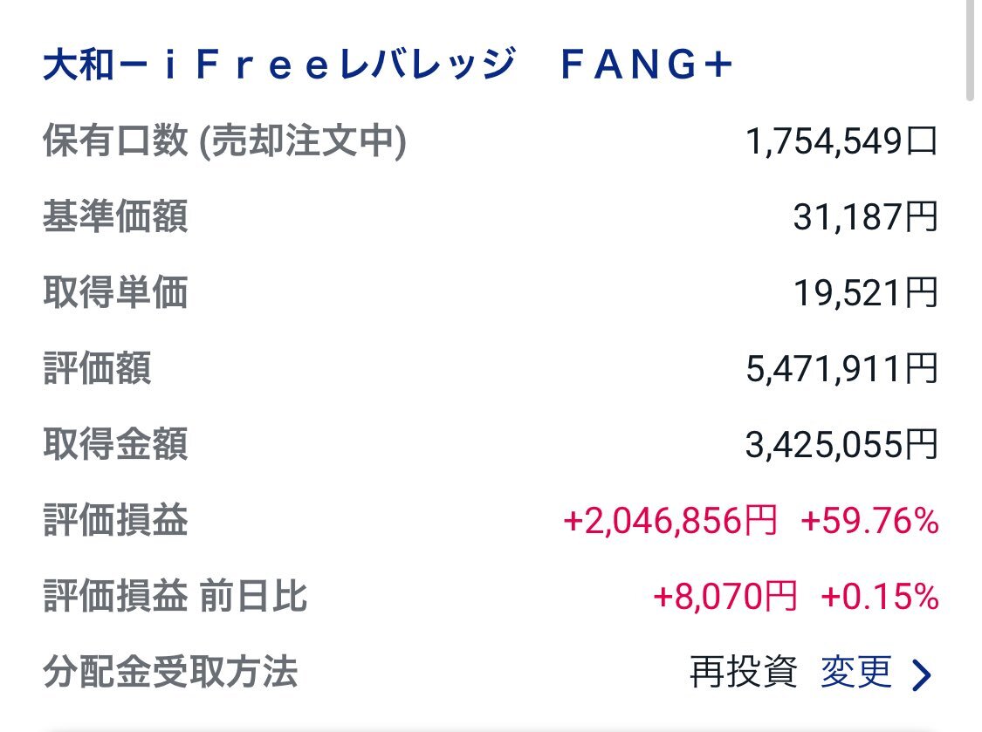Click the 基準価額 label
The image size is (982, 732).
(x=115, y=216)
